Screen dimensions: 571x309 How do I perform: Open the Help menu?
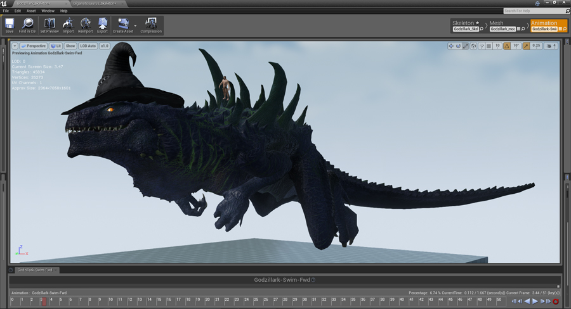click(63, 11)
